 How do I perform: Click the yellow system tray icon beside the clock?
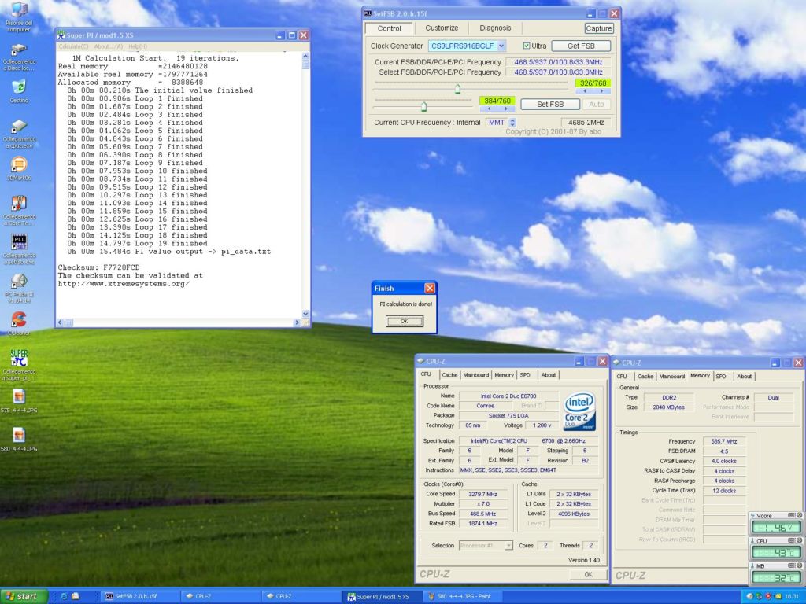778,596
